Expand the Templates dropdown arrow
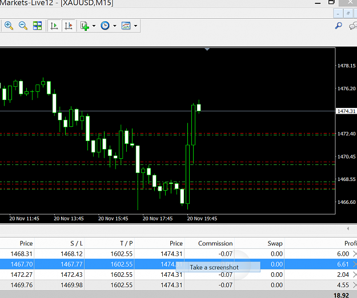 coord(135,26)
